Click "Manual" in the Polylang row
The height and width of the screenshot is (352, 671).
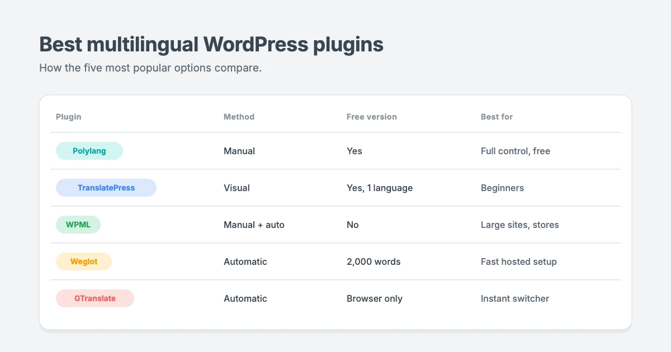click(x=239, y=151)
